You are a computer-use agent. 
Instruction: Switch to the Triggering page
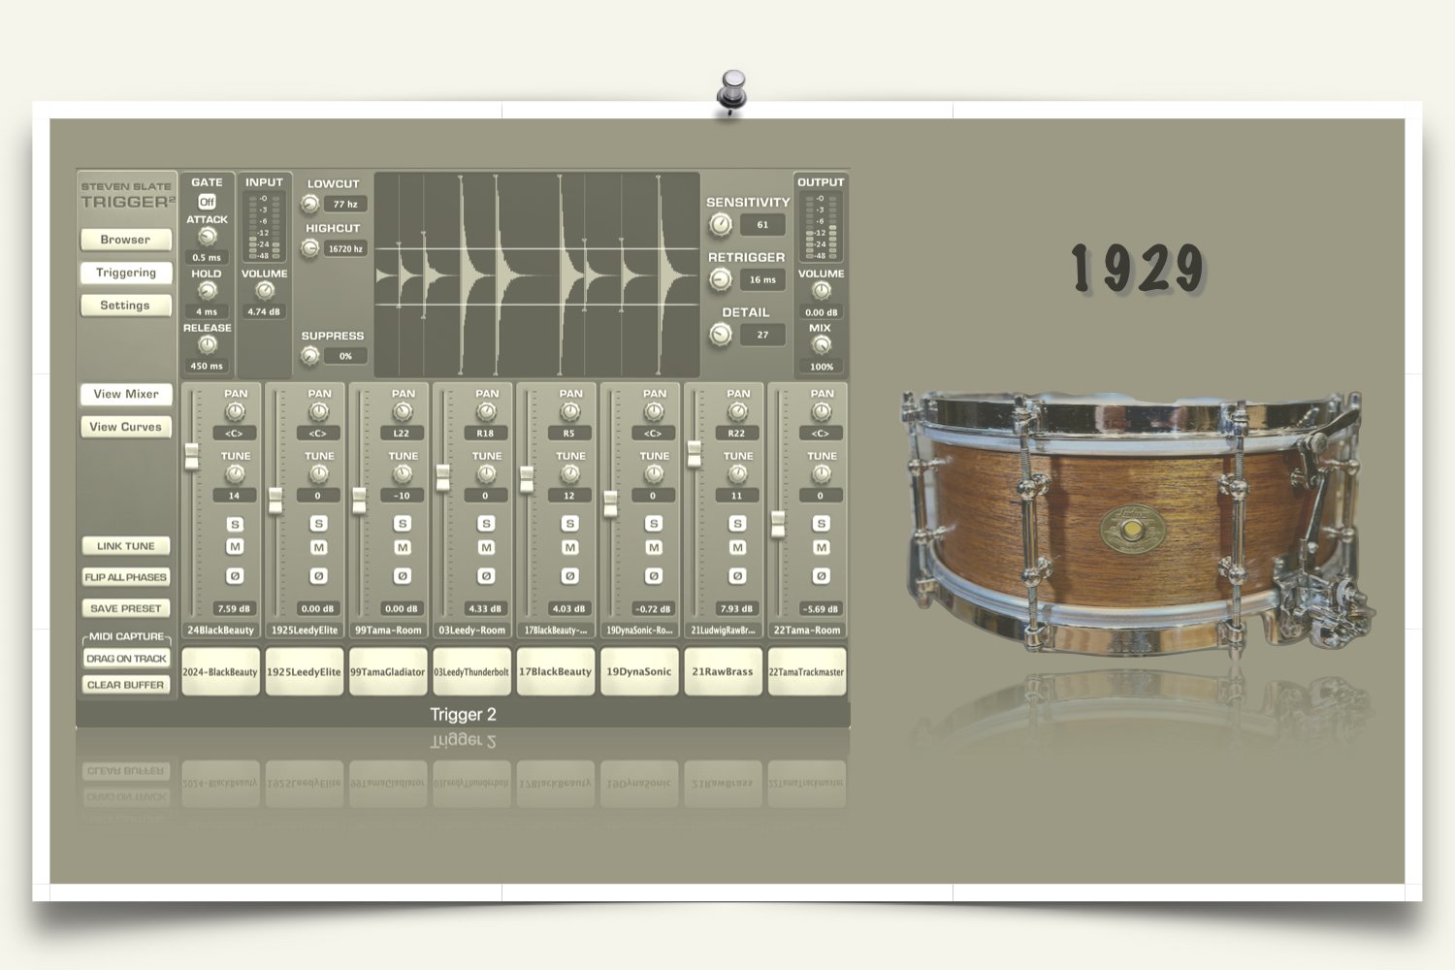(x=126, y=273)
